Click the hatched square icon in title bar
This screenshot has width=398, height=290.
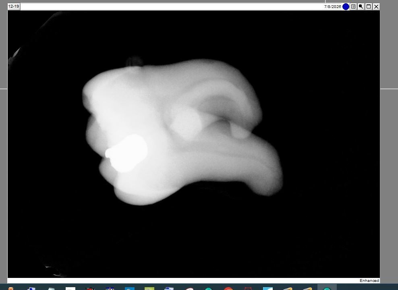click(353, 6)
